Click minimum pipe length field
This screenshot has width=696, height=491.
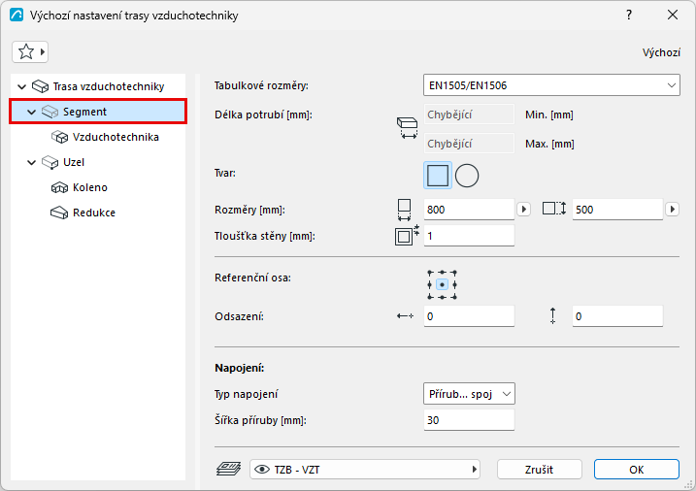point(469,115)
